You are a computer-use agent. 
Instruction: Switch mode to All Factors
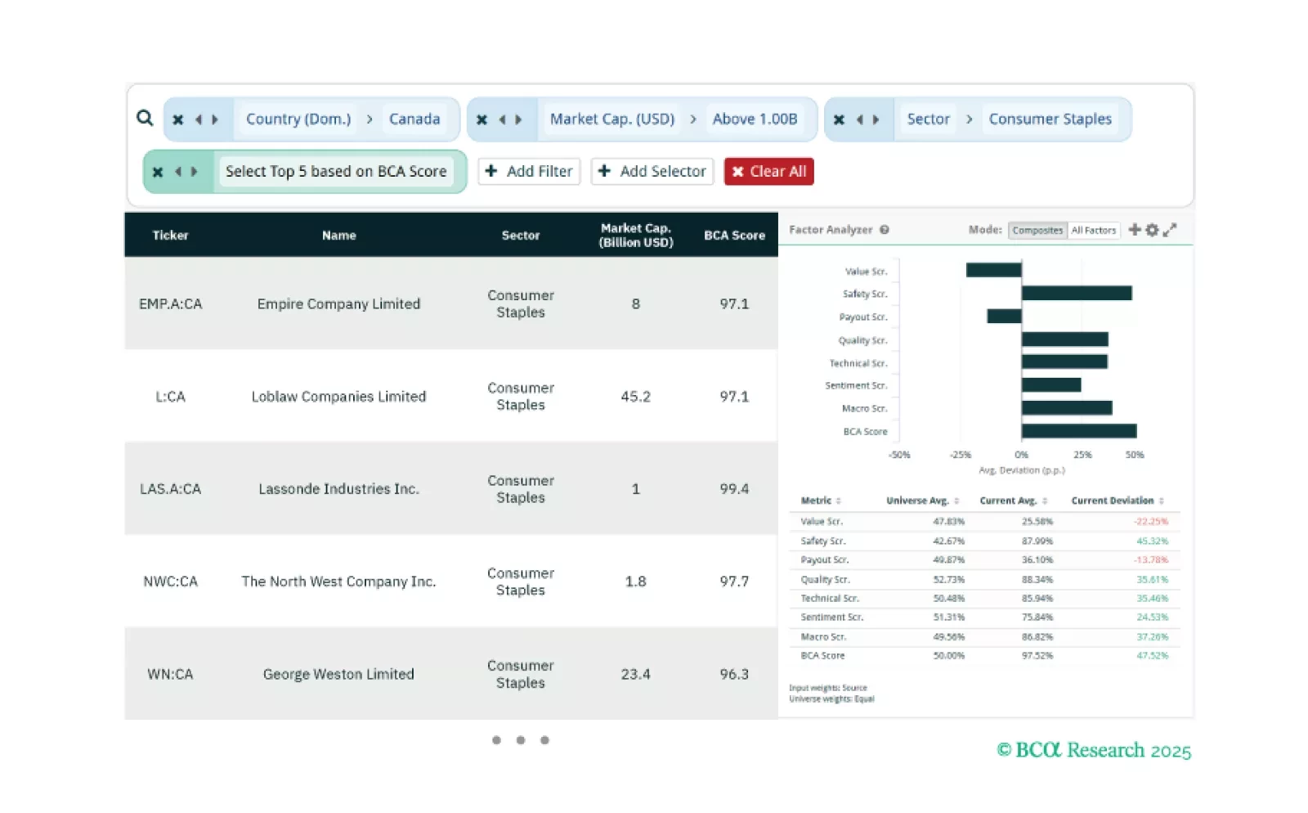tap(1093, 231)
